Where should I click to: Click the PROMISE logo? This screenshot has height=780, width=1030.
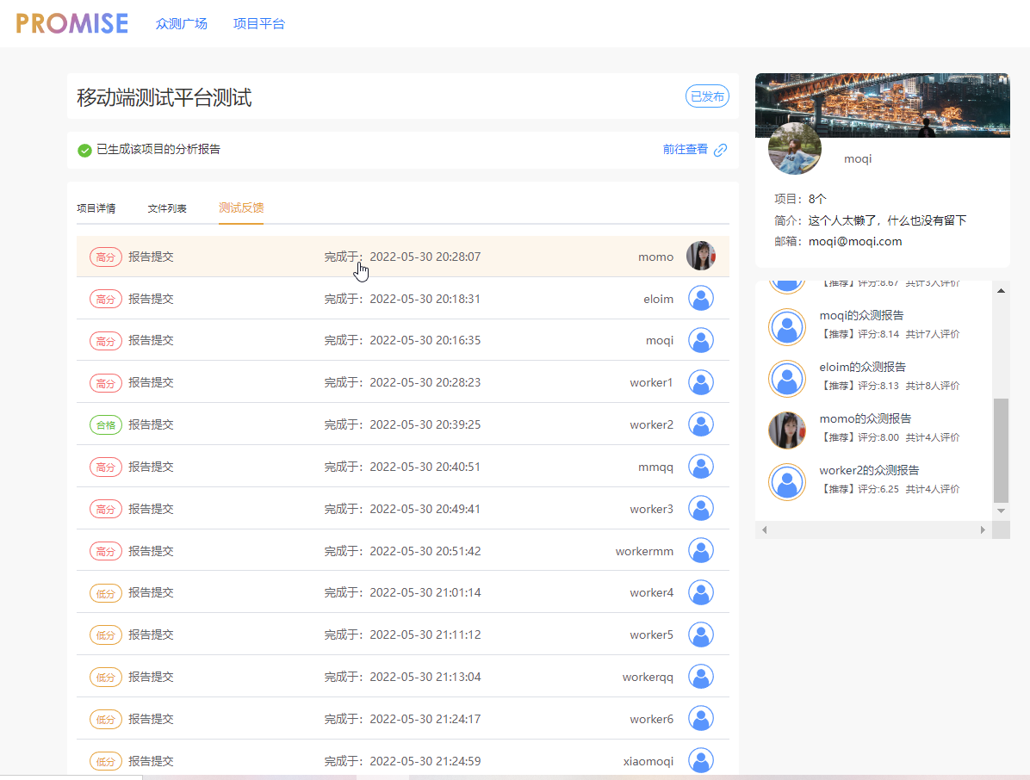coord(72,23)
